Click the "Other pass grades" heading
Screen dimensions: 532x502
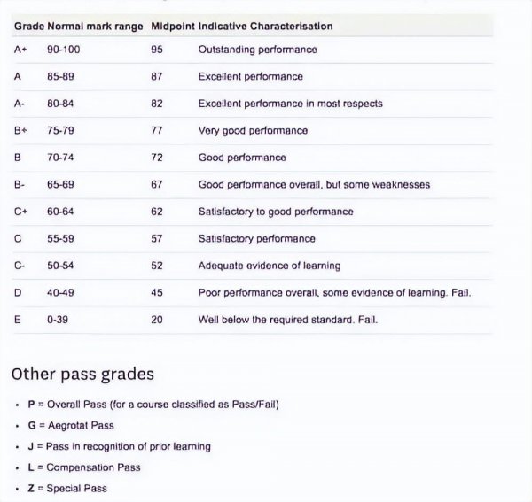(82, 374)
